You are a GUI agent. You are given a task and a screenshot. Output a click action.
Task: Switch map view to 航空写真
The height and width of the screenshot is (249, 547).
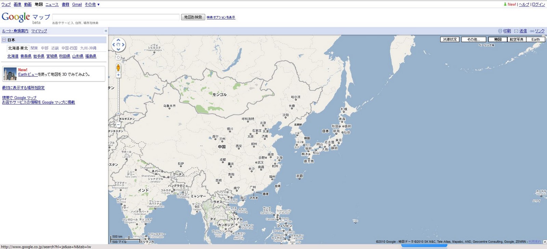coord(517,40)
